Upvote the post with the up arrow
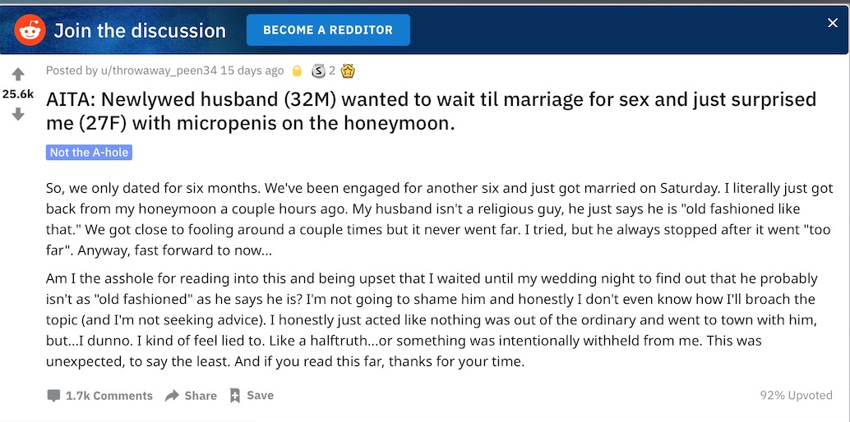This screenshot has width=850, height=422. coord(18,74)
